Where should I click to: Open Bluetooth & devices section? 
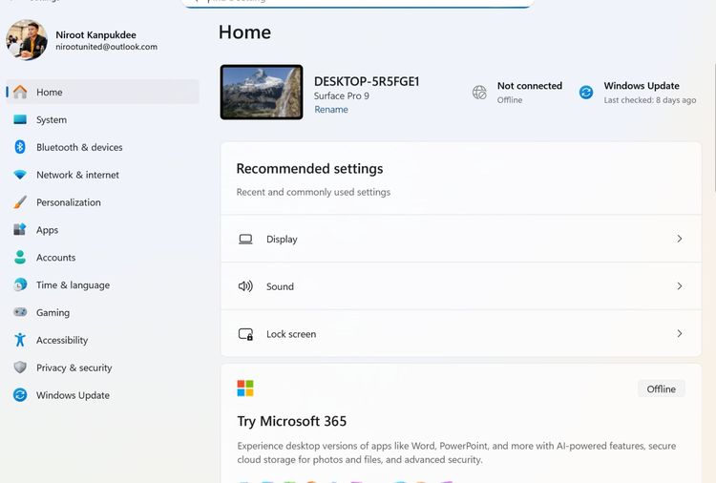click(103, 147)
